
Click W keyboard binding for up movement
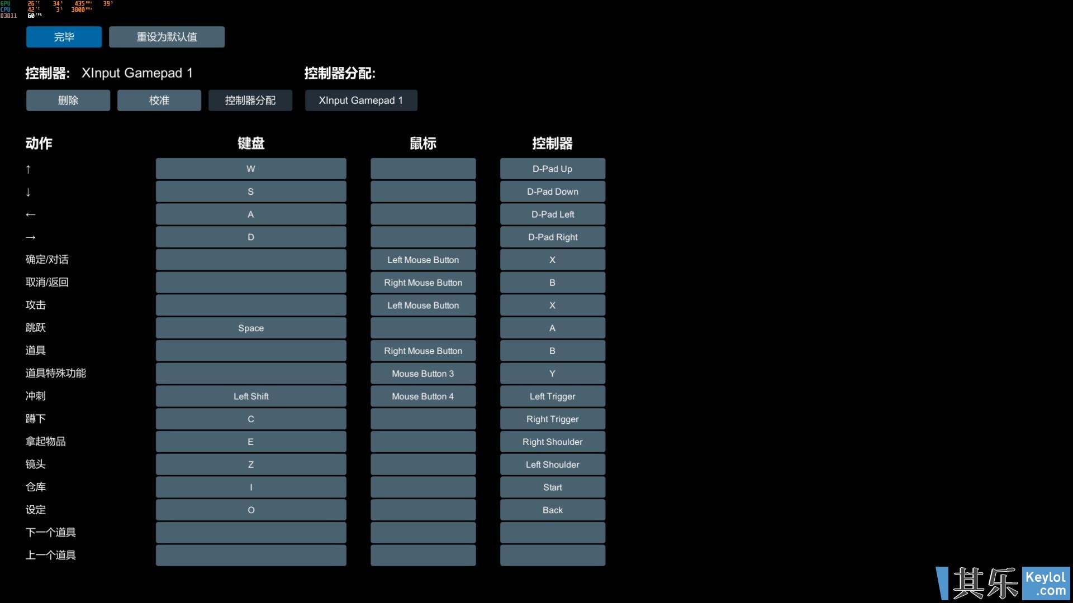250,169
